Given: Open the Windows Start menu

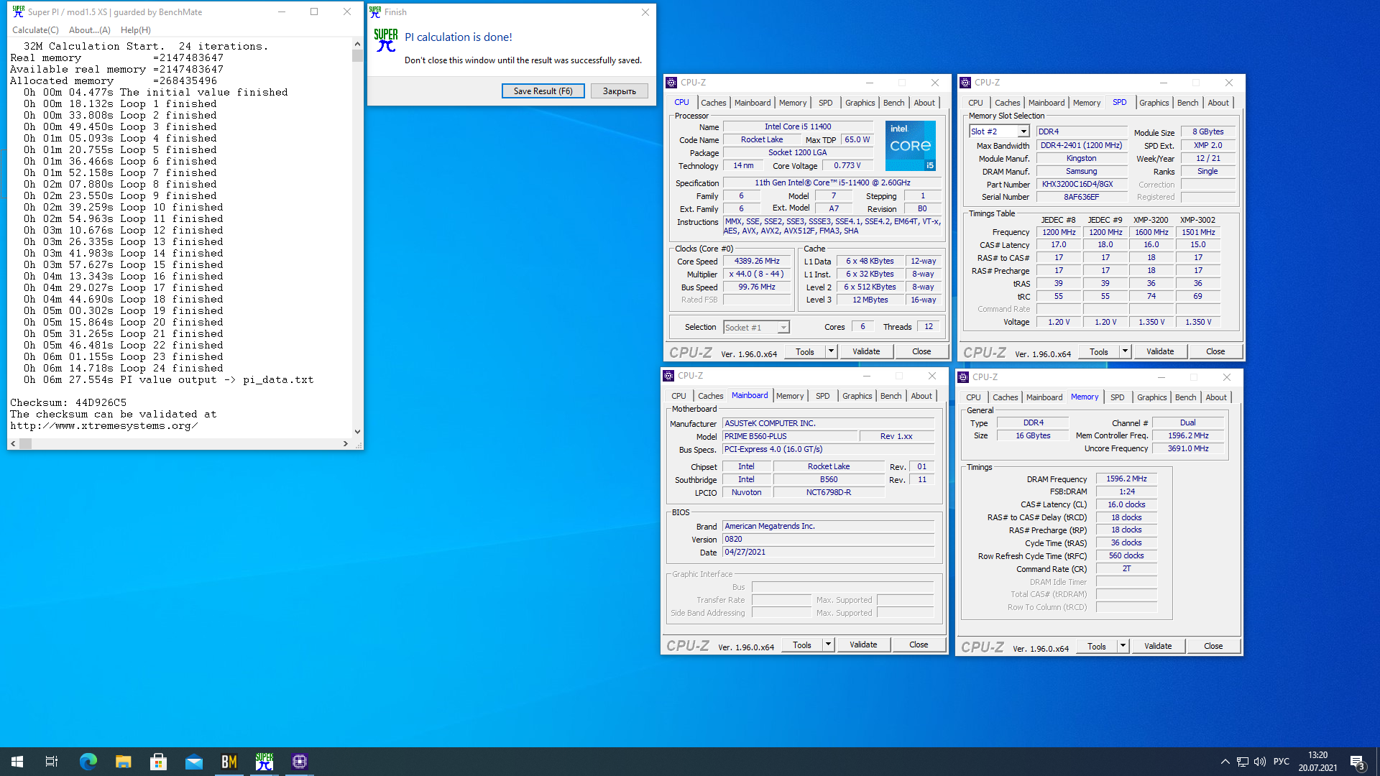Looking at the screenshot, I should point(17,762).
